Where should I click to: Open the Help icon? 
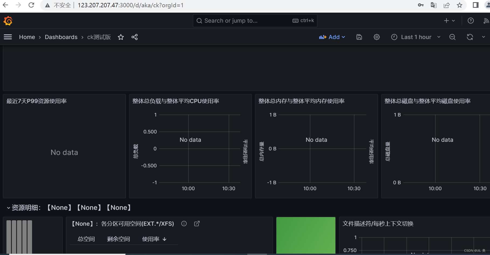pyautogui.click(x=470, y=20)
